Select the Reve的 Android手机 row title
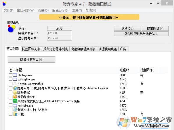Image resolution: width=174 pixels, height=130 pixels. [x=31, y=84]
